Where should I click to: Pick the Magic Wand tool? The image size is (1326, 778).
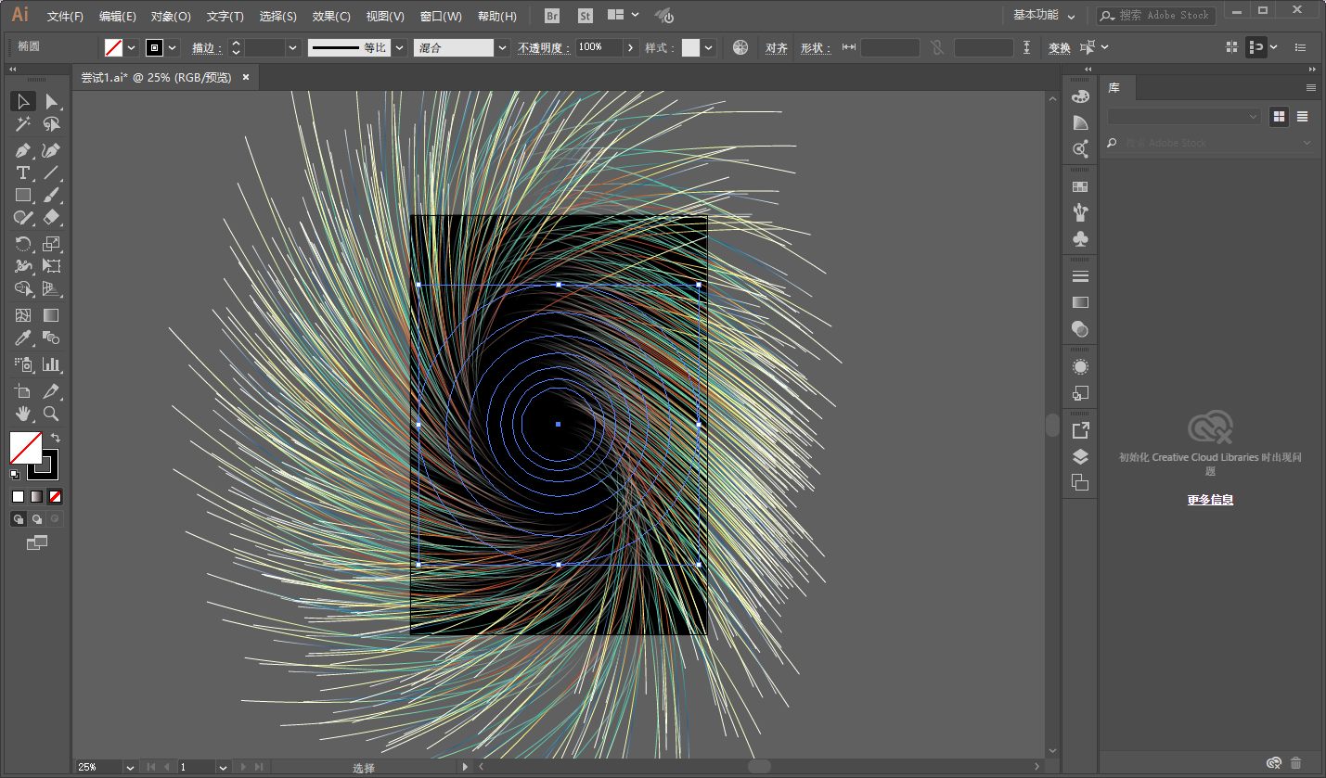coord(23,124)
